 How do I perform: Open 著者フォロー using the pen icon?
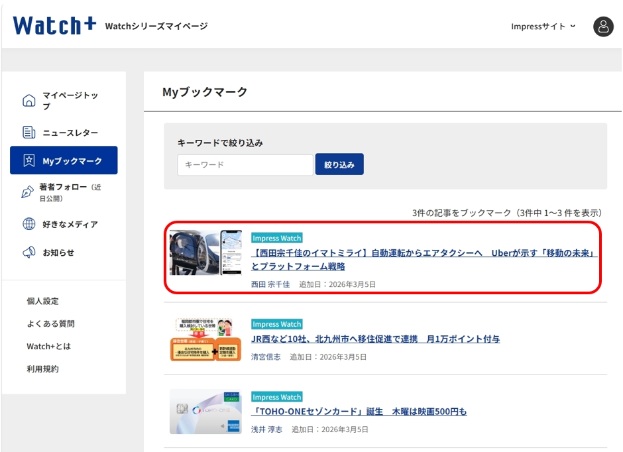pyautogui.click(x=28, y=188)
